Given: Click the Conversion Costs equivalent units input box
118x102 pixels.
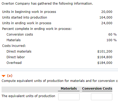Looking at the screenshot, I should coord(102,97).
